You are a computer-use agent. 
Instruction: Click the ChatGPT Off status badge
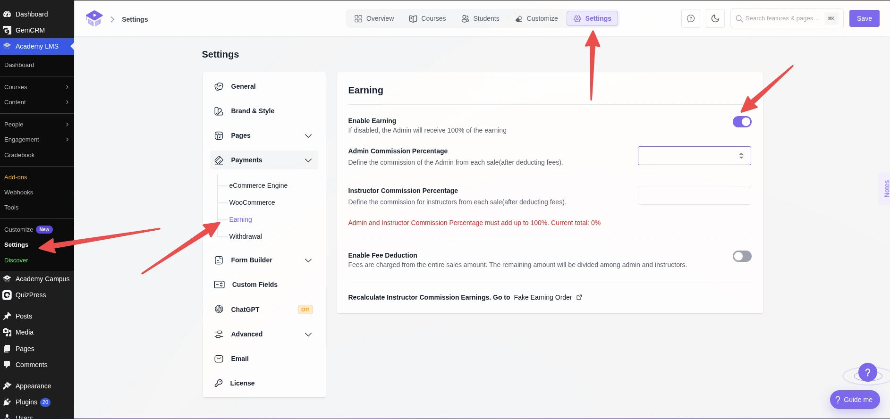point(305,310)
